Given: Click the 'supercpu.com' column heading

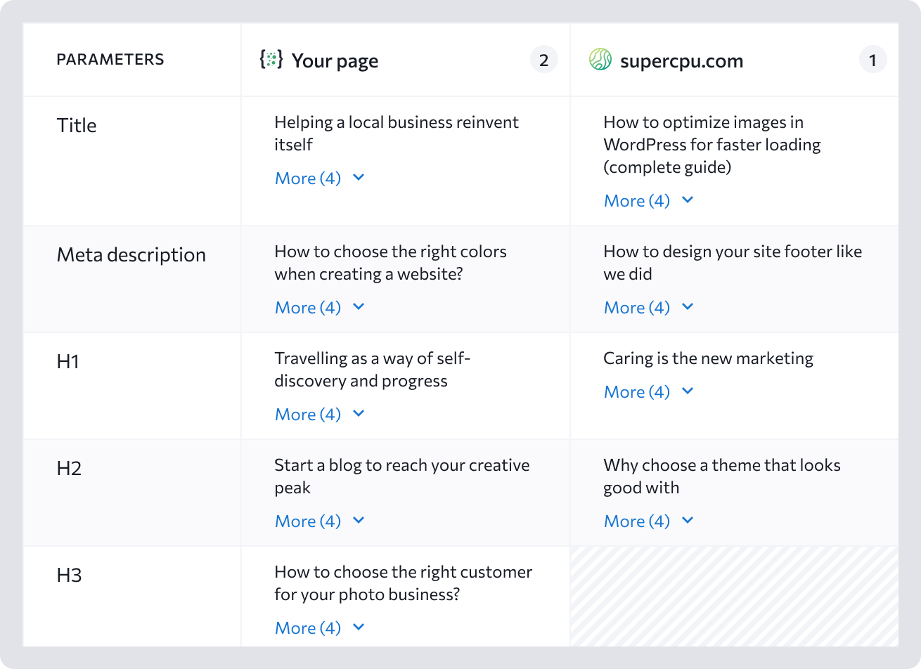Looking at the screenshot, I should [x=681, y=61].
